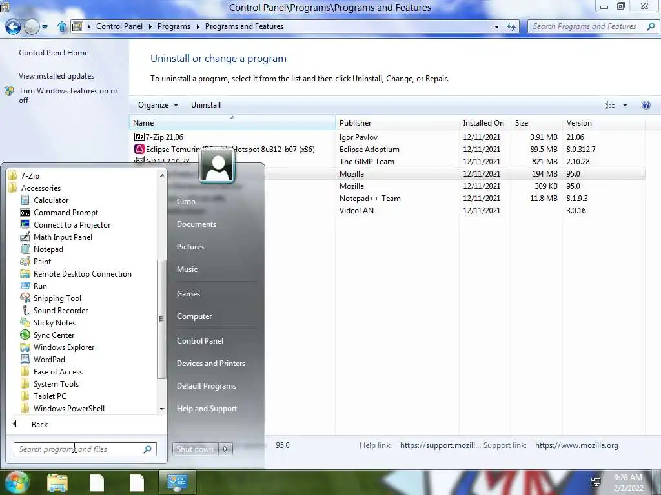Image resolution: width=661 pixels, height=495 pixels.
Task: Click the Uninstall toolbar button
Action: (x=206, y=105)
